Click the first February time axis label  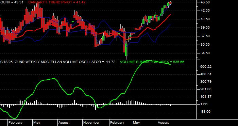point(16,123)
